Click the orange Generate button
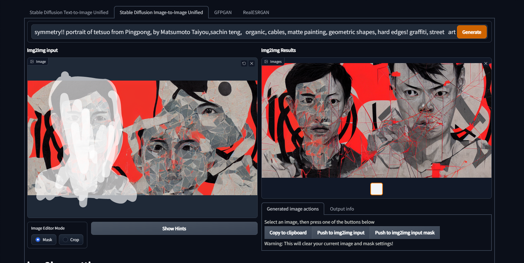Viewport: 524px width, 263px height. coord(472,32)
